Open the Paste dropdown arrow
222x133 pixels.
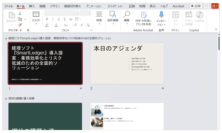tap(12, 24)
